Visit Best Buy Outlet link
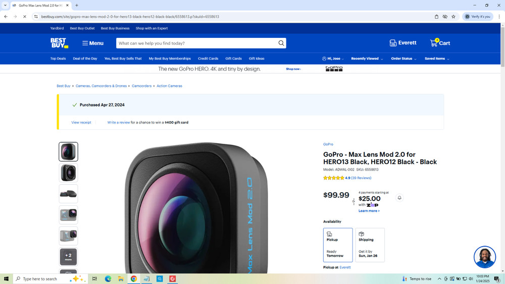Image resolution: width=505 pixels, height=284 pixels. coord(82,28)
